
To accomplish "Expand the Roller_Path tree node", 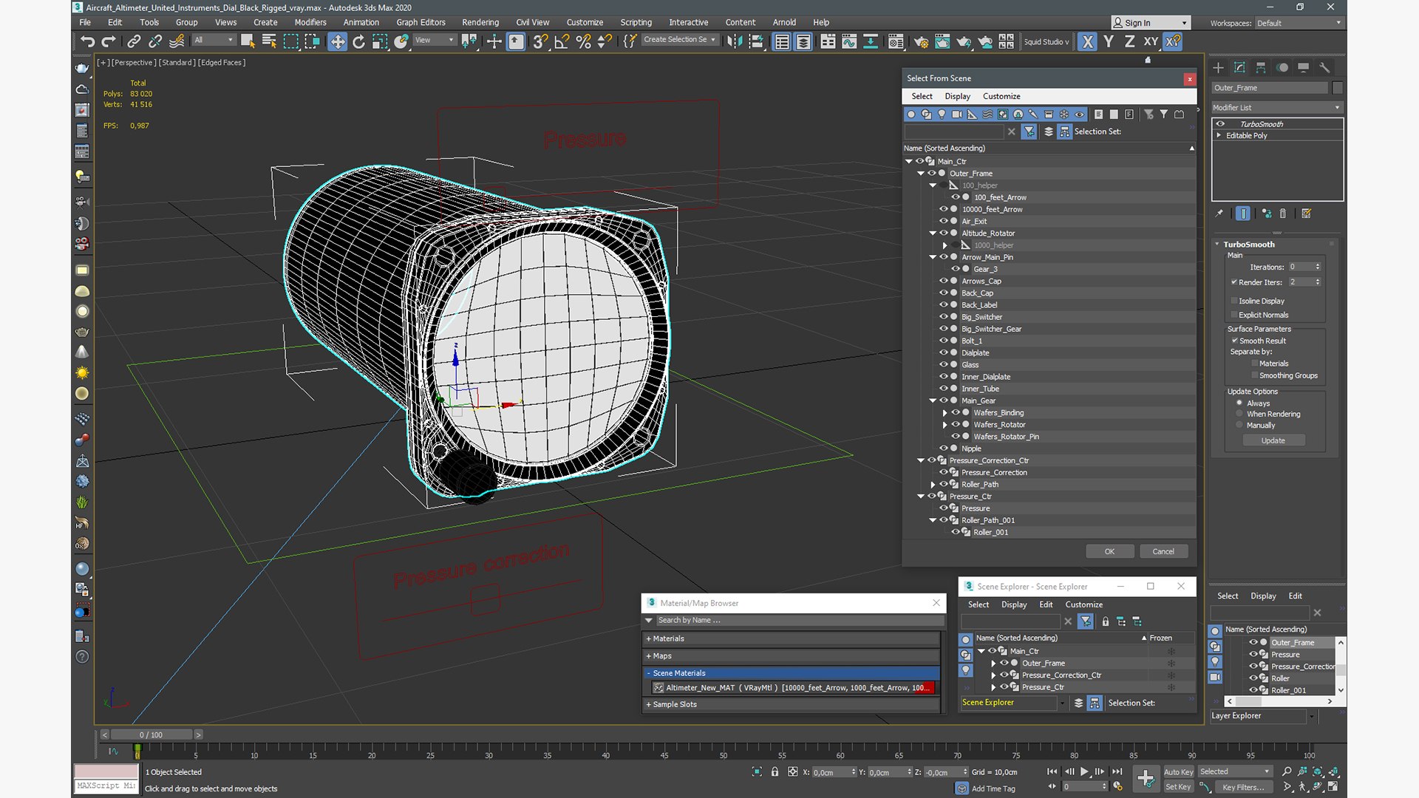I will (933, 485).
